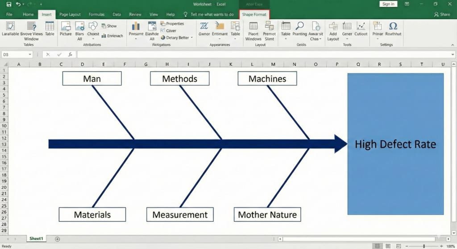Switch to the Review tab
The width and height of the screenshot is (457, 249).
(135, 14)
